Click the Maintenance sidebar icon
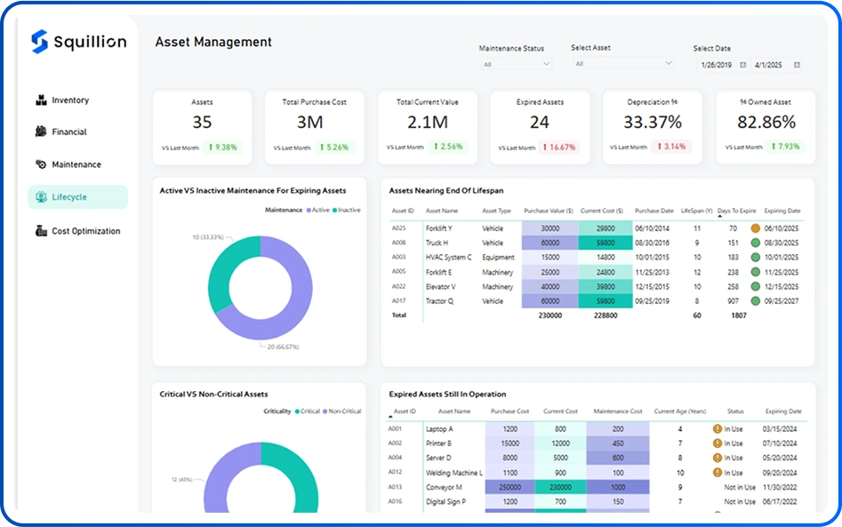Screen dimensions: 842x527 click(x=40, y=164)
